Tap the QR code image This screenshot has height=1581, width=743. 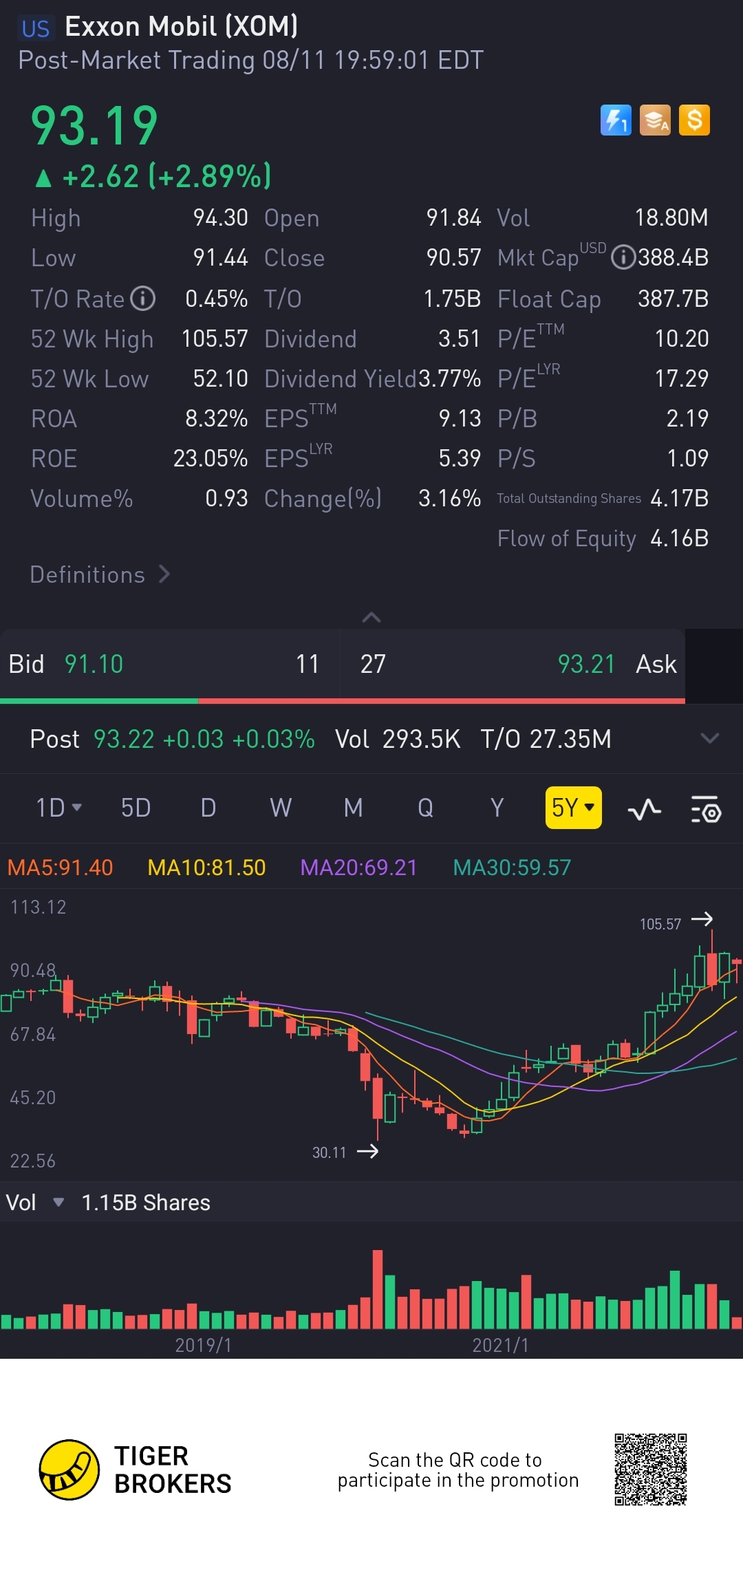651,1470
